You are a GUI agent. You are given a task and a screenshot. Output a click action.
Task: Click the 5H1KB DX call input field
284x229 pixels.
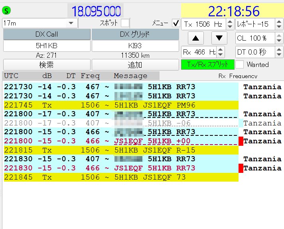pos(47,46)
